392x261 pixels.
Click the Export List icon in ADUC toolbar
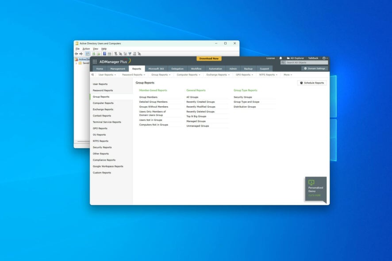[x=98, y=53]
